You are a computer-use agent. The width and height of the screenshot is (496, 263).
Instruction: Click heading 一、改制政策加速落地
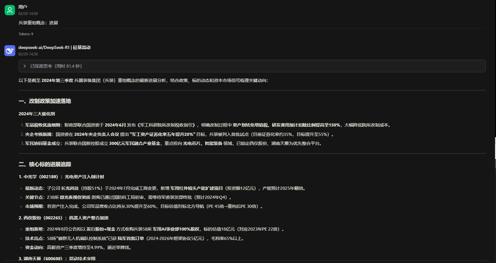[x=45, y=101]
